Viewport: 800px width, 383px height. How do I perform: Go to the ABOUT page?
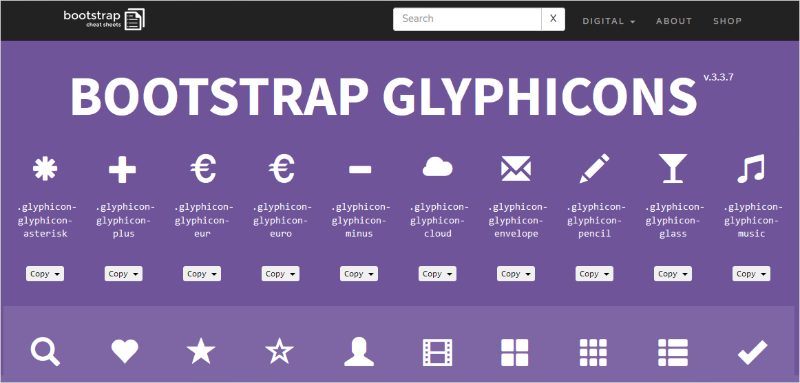point(673,21)
